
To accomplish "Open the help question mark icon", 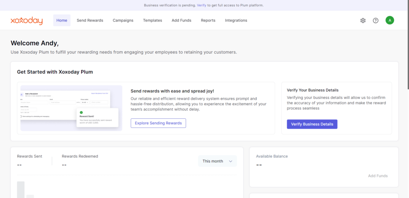I will coord(375,21).
